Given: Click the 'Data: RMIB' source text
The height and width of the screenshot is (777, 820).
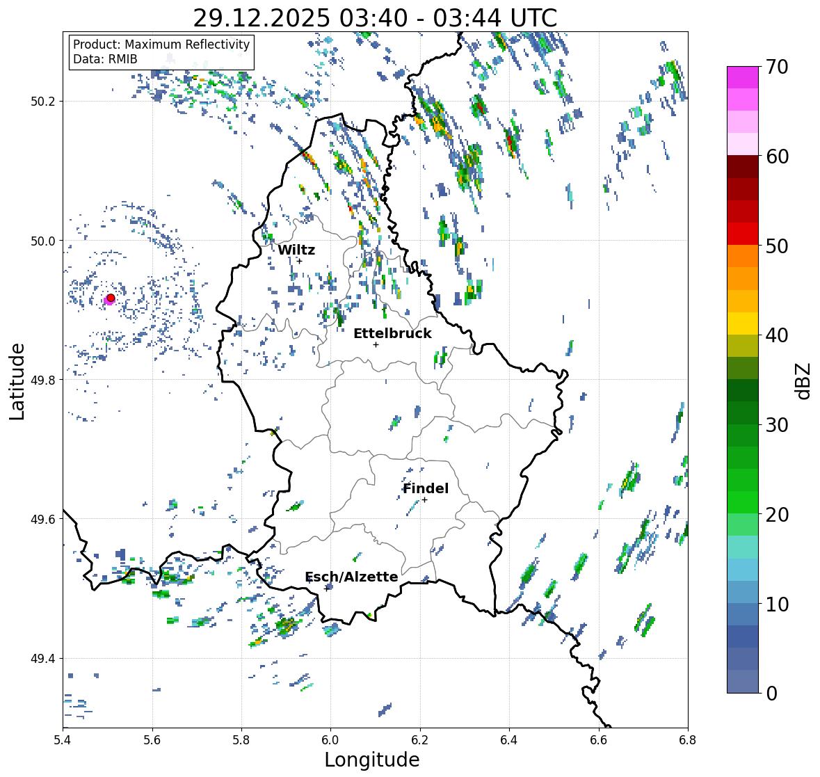Looking at the screenshot, I should pyautogui.click(x=105, y=59).
